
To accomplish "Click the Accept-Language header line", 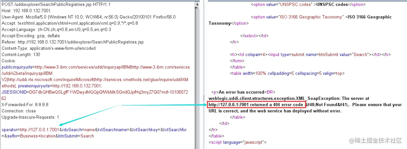I will (56, 30).
